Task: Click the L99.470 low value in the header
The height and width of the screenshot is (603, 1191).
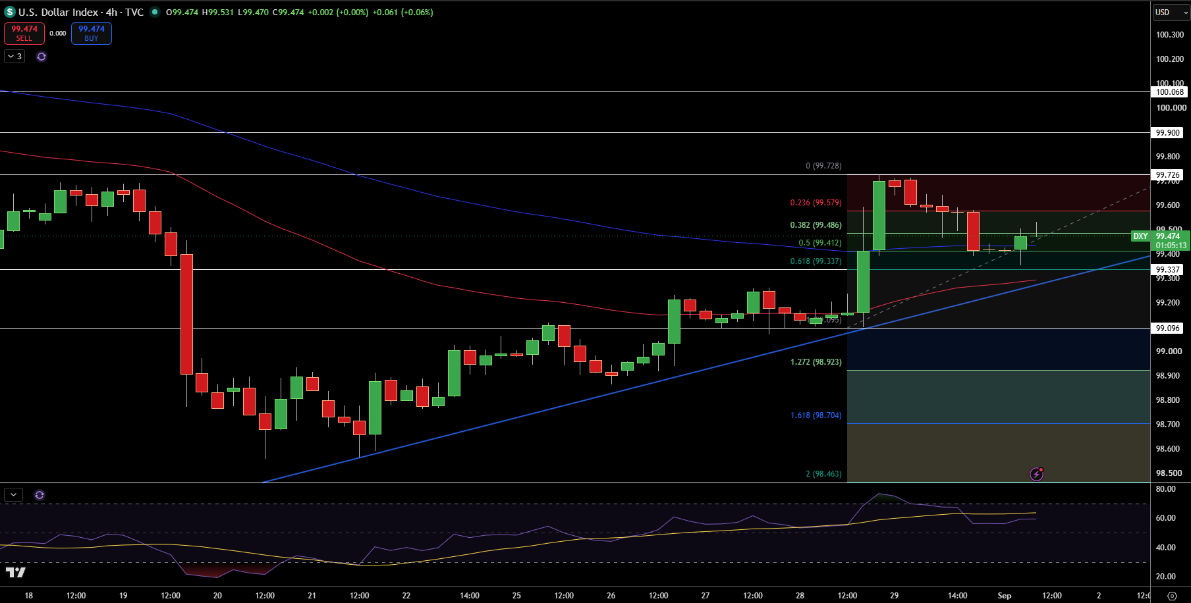Action: pyautogui.click(x=253, y=13)
